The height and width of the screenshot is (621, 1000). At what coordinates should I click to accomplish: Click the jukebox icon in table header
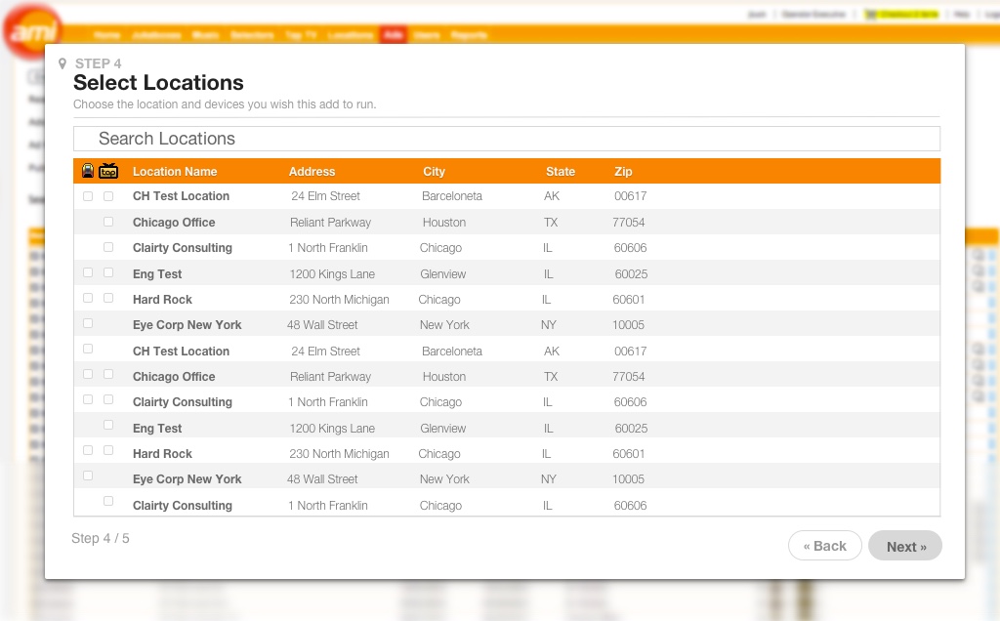click(x=88, y=171)
